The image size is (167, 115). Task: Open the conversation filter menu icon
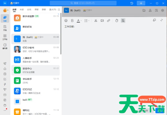point(59,9)
